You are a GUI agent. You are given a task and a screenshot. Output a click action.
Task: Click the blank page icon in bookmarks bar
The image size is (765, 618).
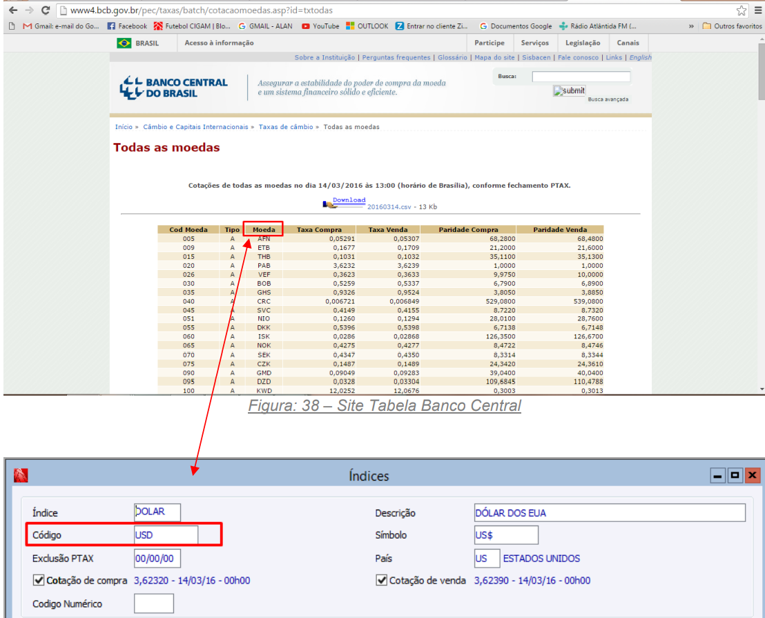click(x=12, y=26)
